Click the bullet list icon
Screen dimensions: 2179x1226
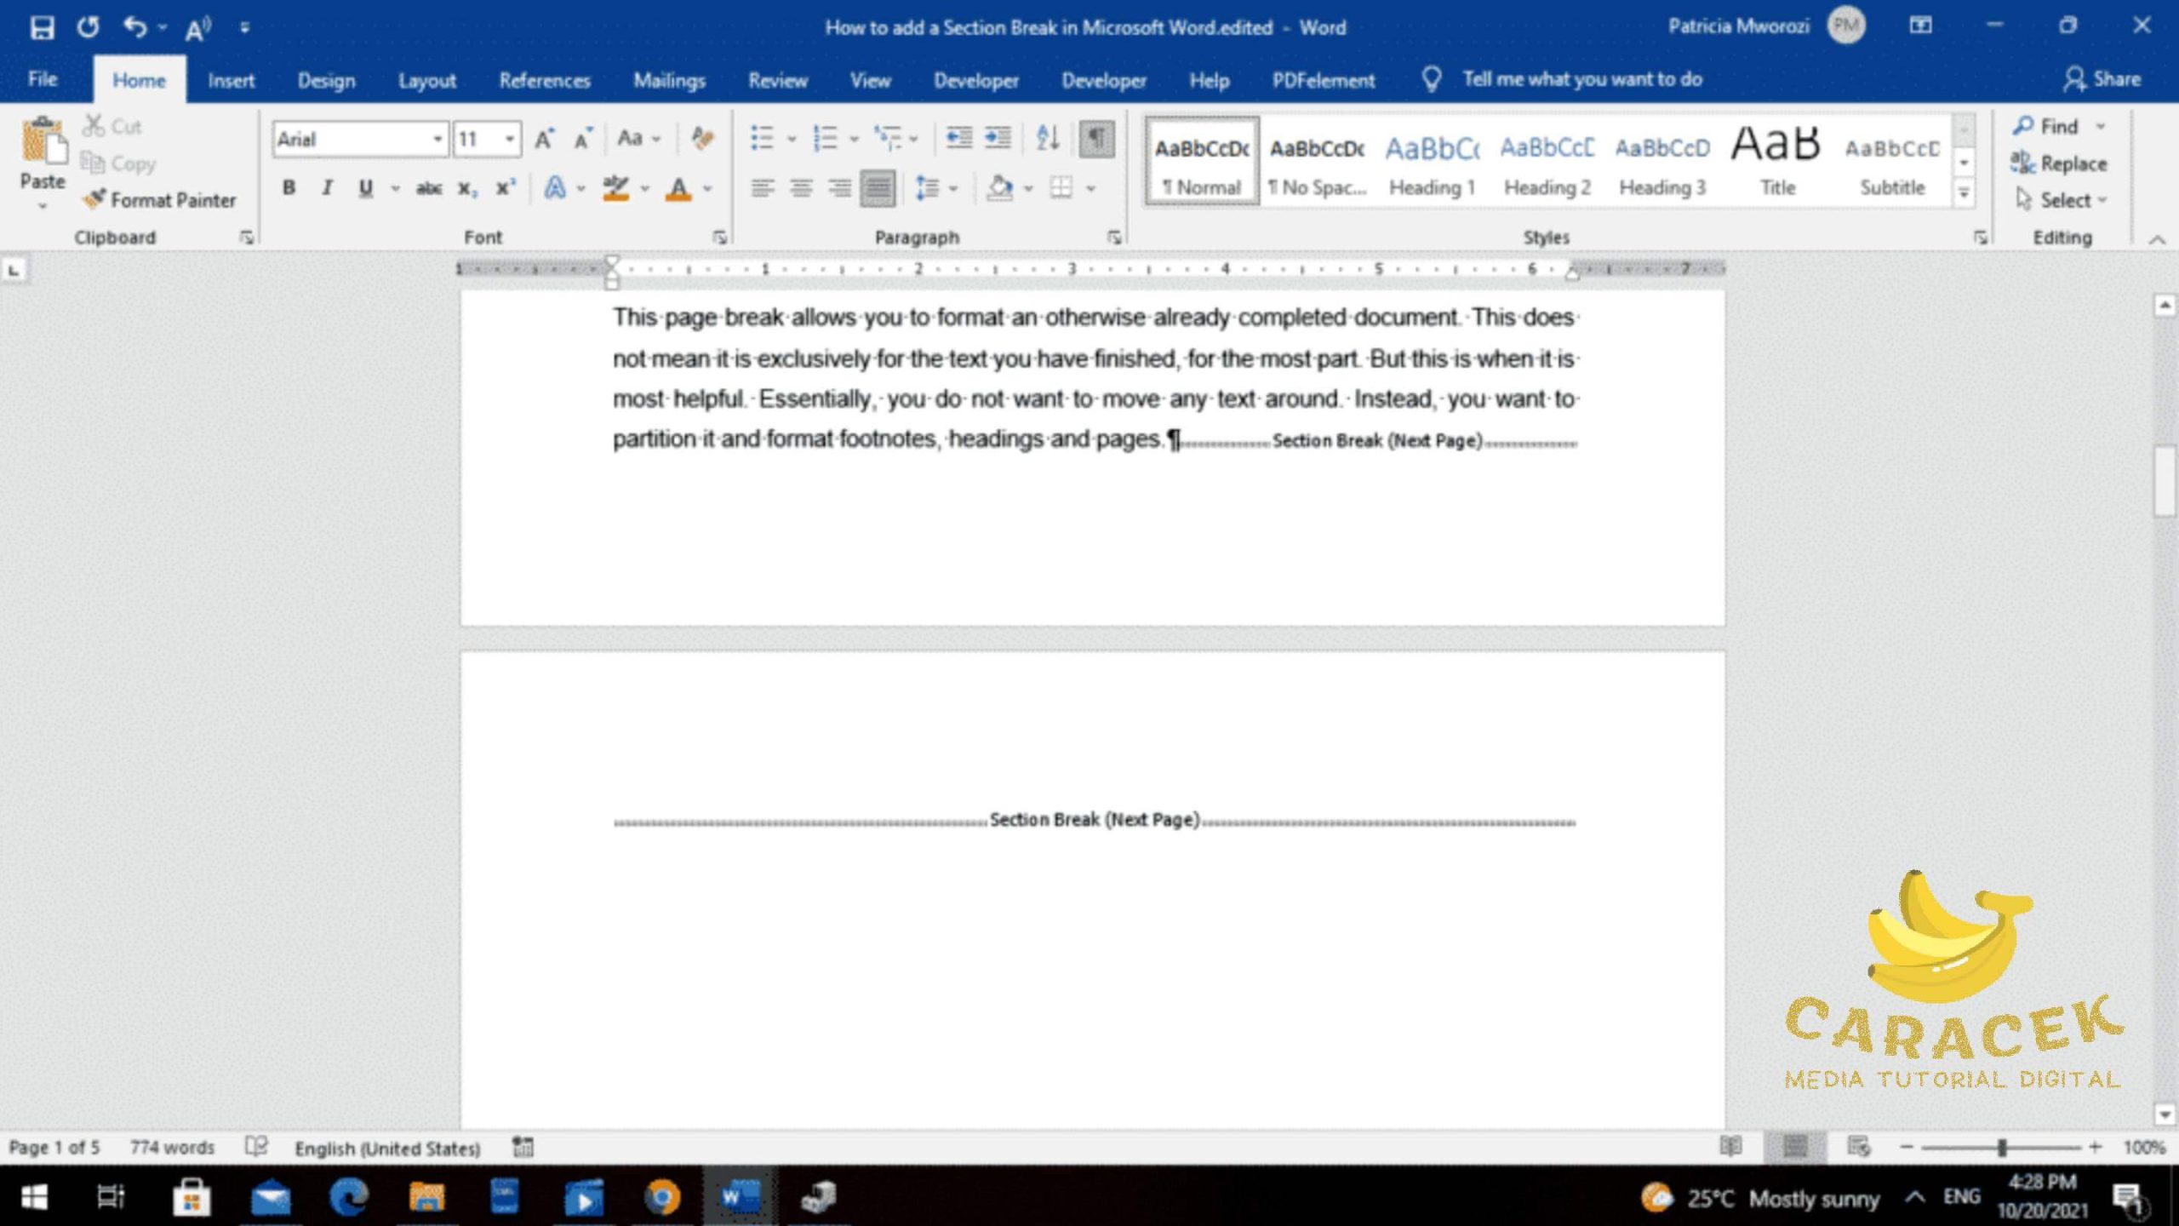[x=762, y=138]
